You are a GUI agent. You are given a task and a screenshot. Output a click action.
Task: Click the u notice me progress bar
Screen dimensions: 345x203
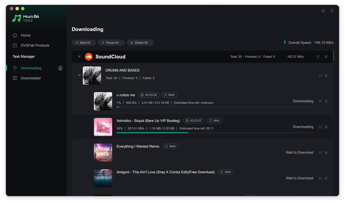[215, 107]
